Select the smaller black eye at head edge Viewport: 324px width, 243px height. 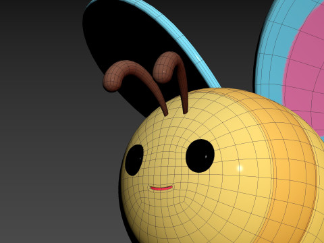[134, 160]
